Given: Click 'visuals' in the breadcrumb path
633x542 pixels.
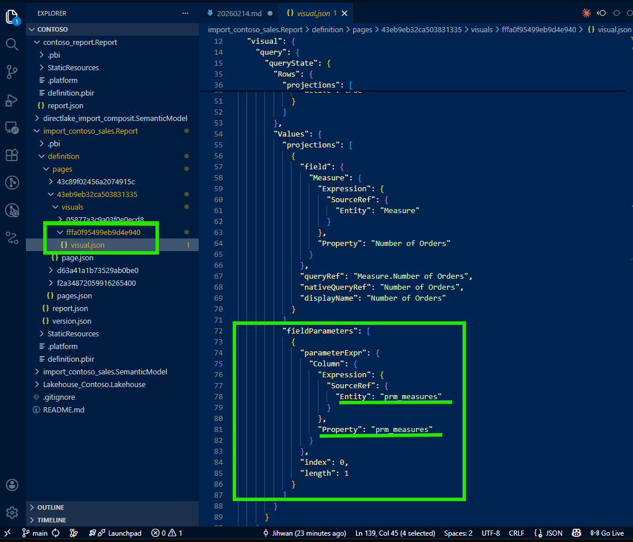Looking at the screenshot, I should click(x=482, y=29).
